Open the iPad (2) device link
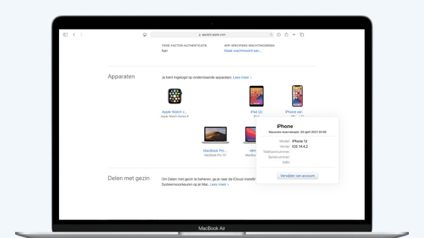424x238 pixels. point(256,112)
